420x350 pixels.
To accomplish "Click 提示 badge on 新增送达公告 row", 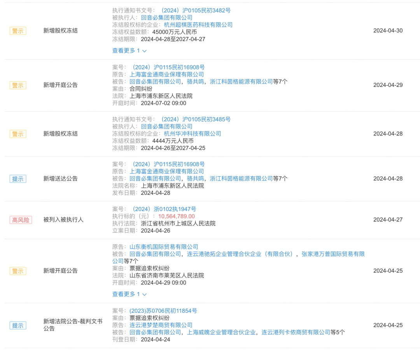I will point(18,179).
